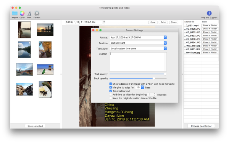Expand the Position Bottom Right dropdown
Viewport: 229px width, 143px height.
click(x=138, y=43)
